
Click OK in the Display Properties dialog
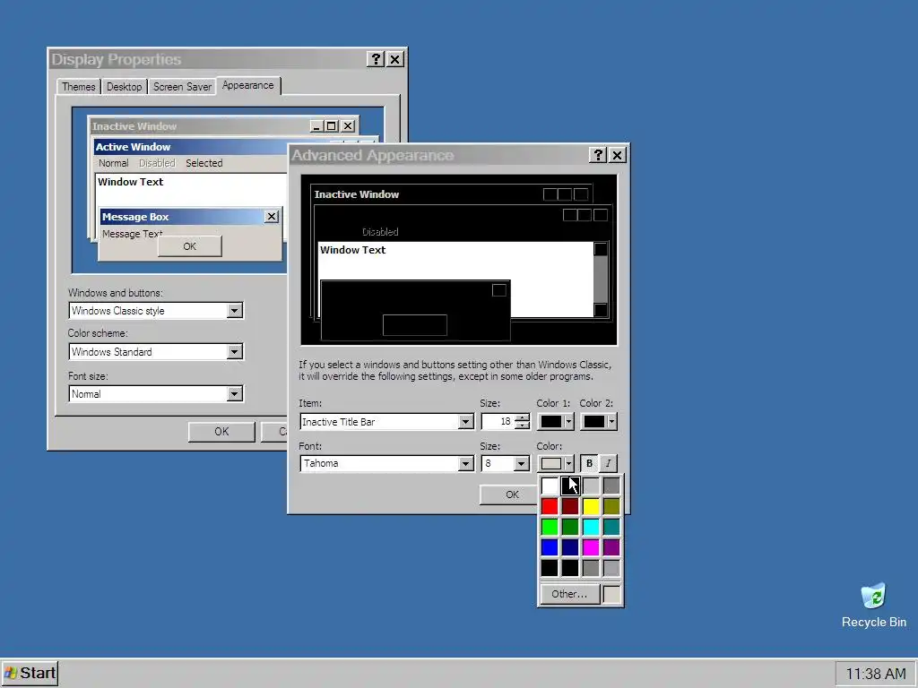221,432
